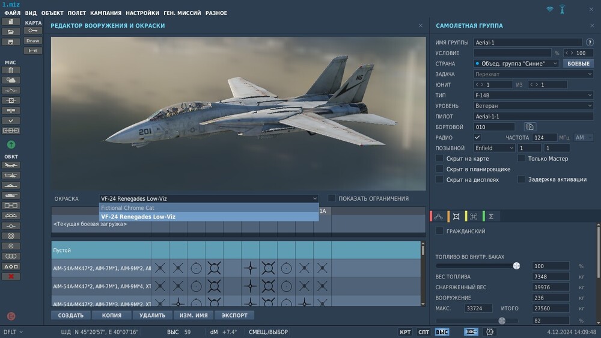
Task: Open the Уровень skill dropdown
Action: [x=534, y=105]
